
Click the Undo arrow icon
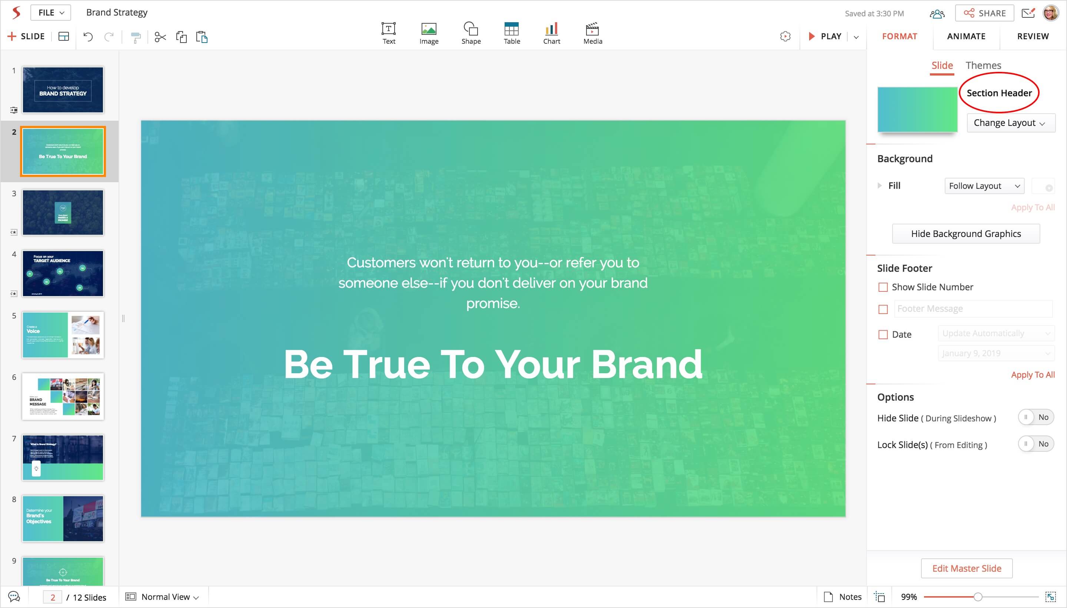[88, 37]
